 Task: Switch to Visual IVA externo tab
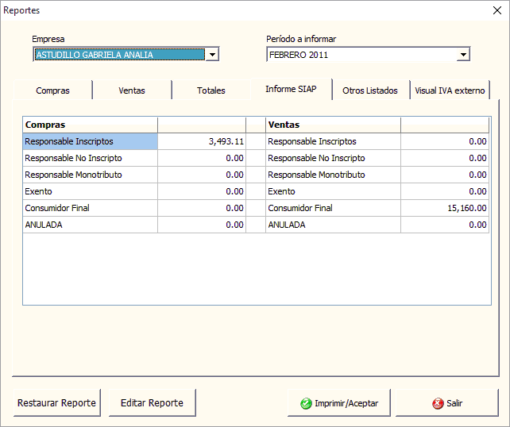[450, 90]
